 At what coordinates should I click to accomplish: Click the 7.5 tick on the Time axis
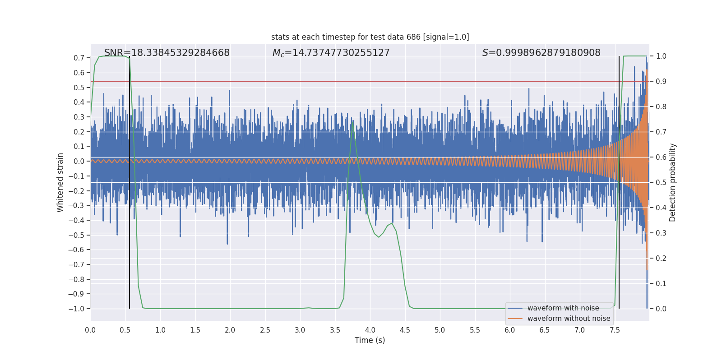coord(615,330)
